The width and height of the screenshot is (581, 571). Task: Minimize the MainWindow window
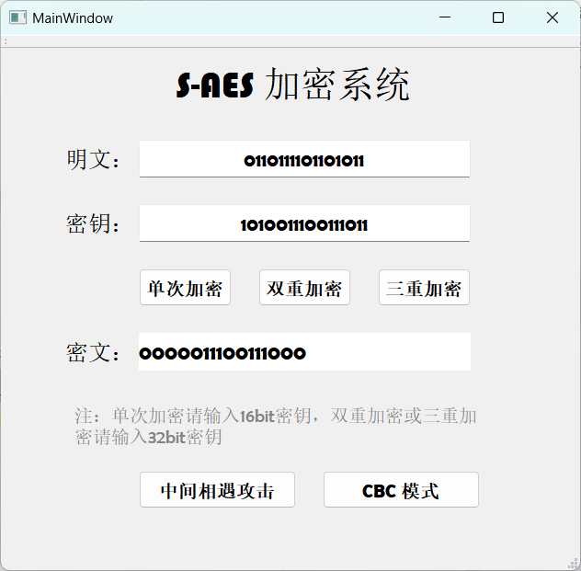click(445, 17)
